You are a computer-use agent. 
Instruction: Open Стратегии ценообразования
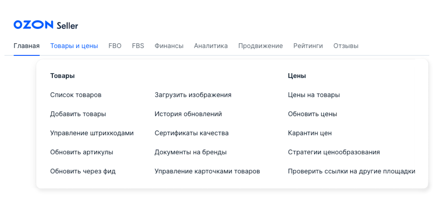(334, 152)
